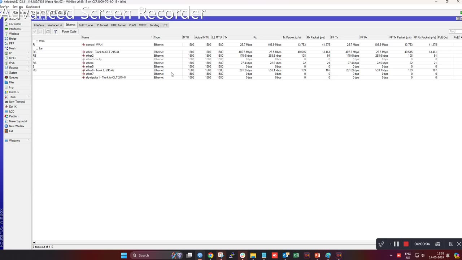462x260 pixels.
Task: Click Make Supout.rif in the sidebar
Action: (x=18, y=121)
